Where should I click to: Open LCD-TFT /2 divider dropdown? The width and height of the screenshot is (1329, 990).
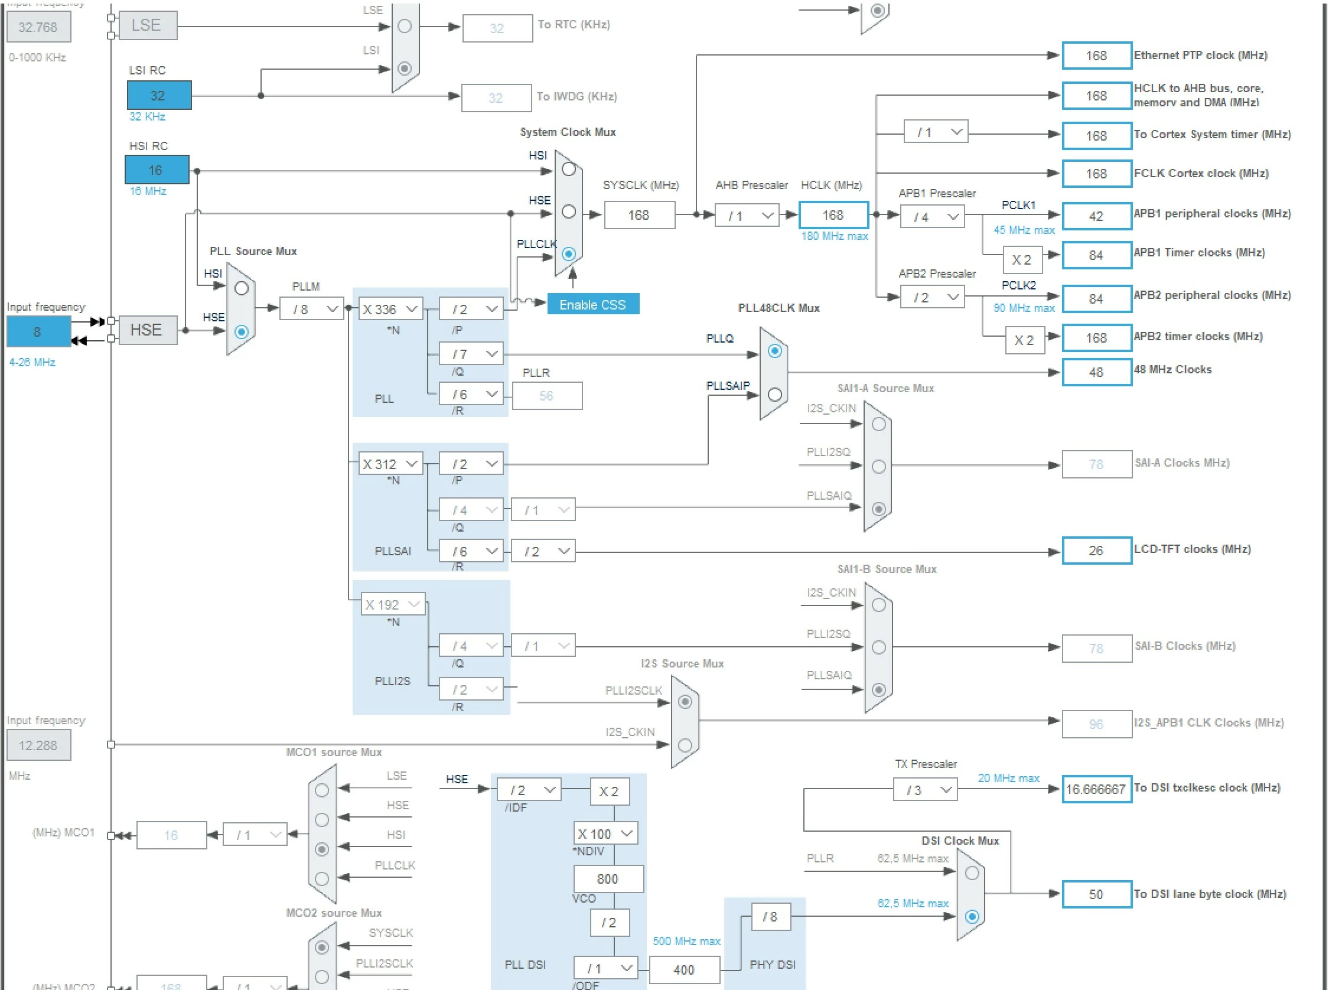(x=543, y=551)
